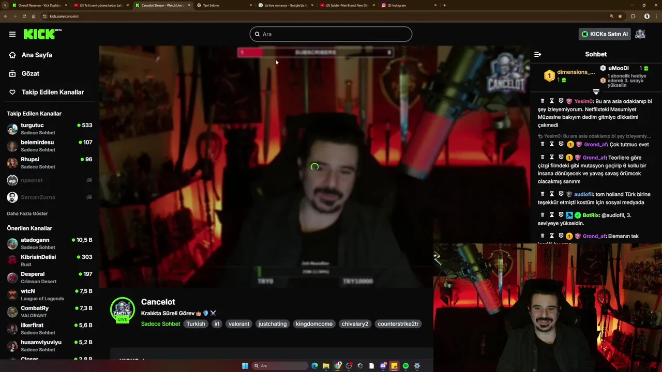Click the irl tag
The image size is (662, 372).
(x=217, y=324)
